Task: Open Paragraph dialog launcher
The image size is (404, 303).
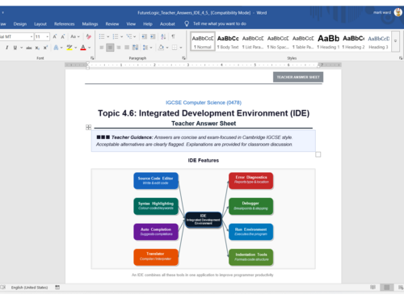Action: click(x=183, y=58)
